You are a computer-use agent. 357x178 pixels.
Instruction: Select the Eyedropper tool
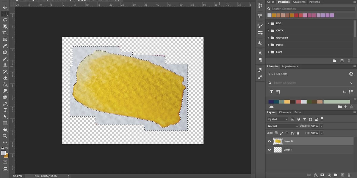pos(5,46)
